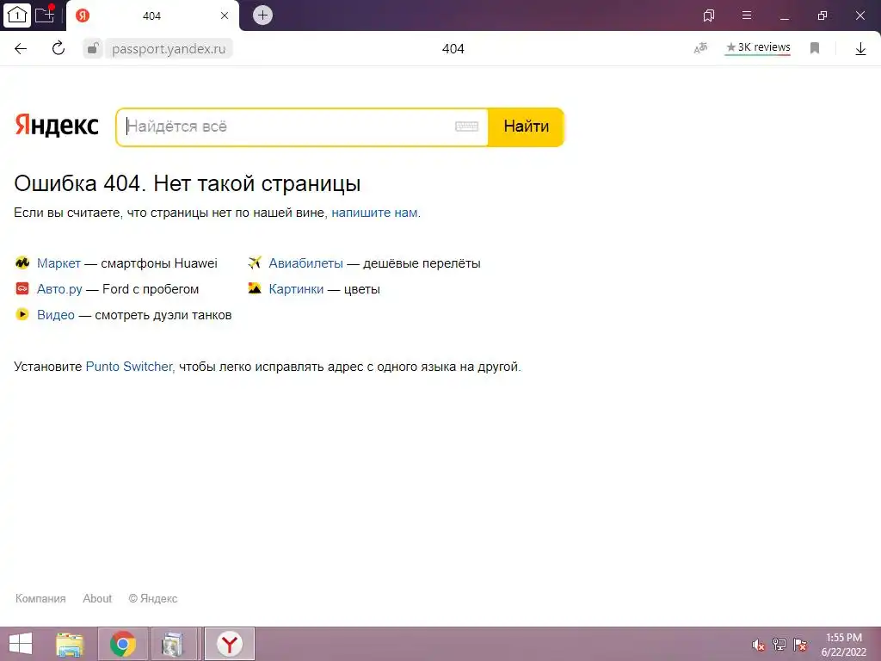Viewport: 881px width, 661px height.
Task: Open the Windows Start button
Action: click(x=21, y=644)
